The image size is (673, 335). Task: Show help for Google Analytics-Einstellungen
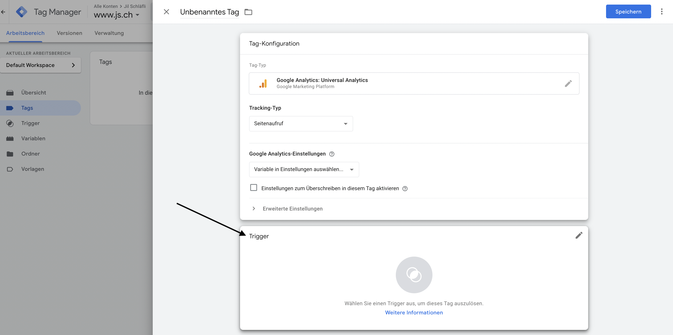point(331,154)
